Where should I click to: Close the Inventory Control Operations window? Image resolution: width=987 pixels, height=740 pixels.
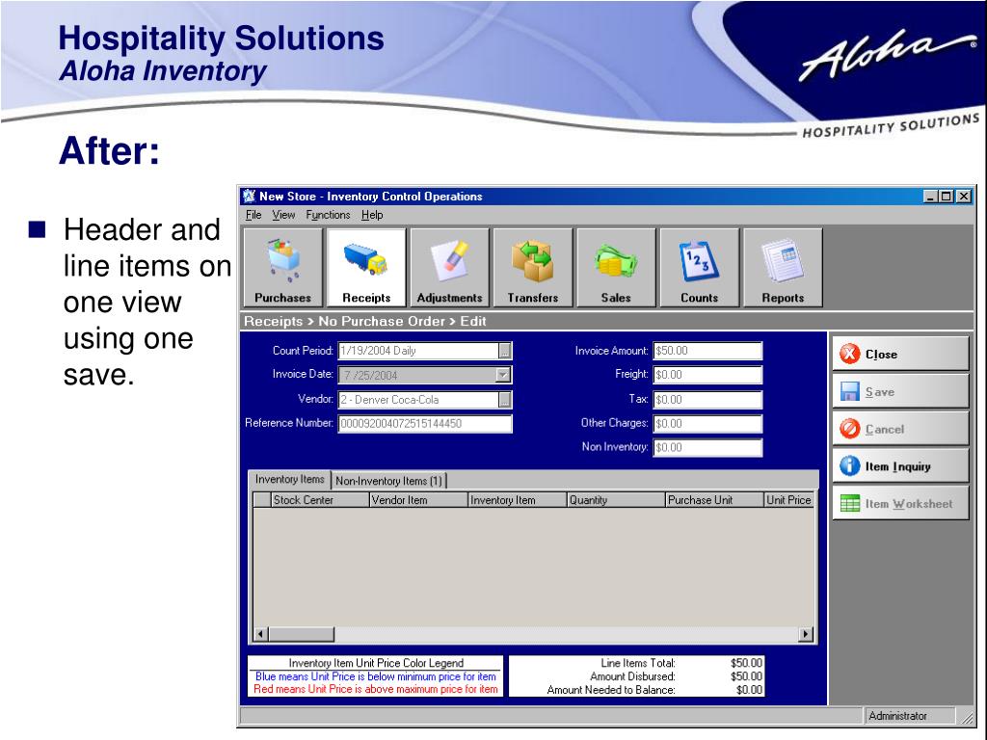tap(964, 197)
